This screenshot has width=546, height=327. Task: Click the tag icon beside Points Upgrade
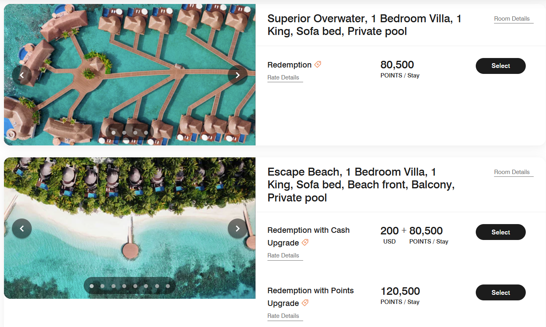[x=305, y=303]
